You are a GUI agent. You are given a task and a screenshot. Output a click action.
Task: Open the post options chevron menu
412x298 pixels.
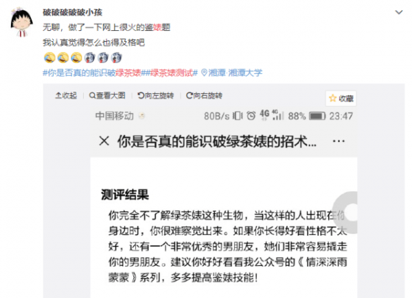pyautogui.click(x=398, y=12)
